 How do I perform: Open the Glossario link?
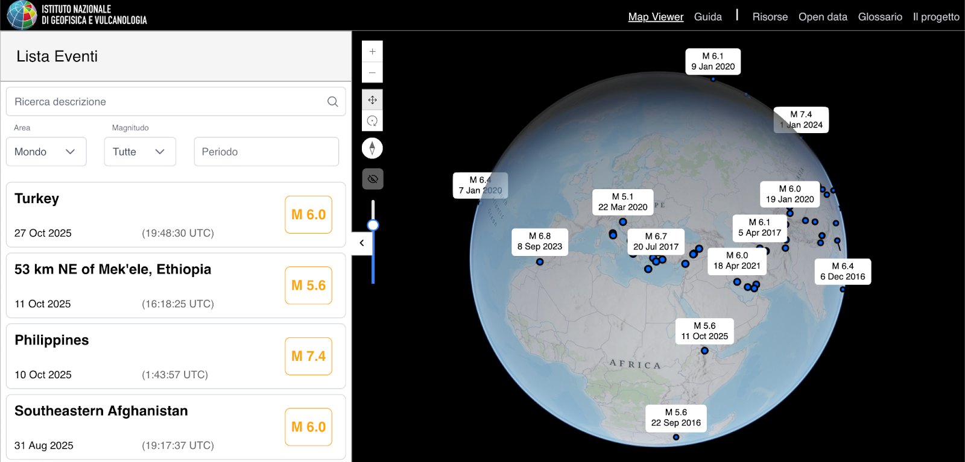coord(880,17)
